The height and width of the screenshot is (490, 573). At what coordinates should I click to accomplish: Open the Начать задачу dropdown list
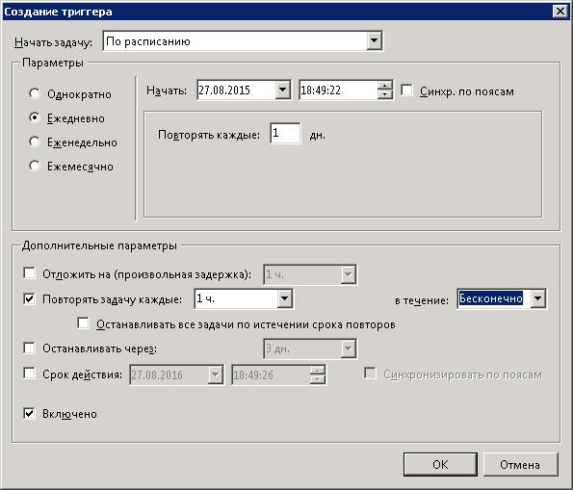(x=374, y=40)
